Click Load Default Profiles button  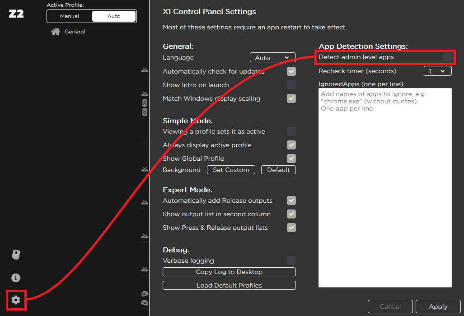click(x=230, y=286)
